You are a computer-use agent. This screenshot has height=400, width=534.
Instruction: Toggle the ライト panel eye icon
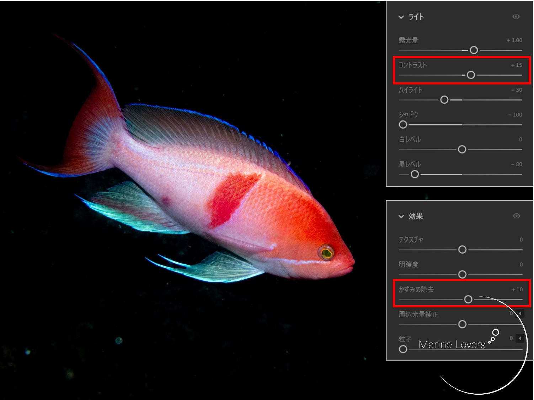tap(516, 17)
